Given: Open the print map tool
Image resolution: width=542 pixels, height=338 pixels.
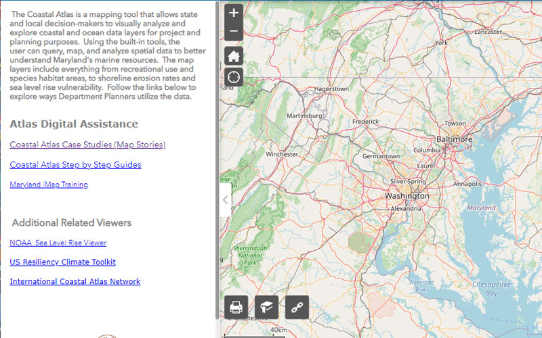Looking at the screenshot, I should click(236, 307).
